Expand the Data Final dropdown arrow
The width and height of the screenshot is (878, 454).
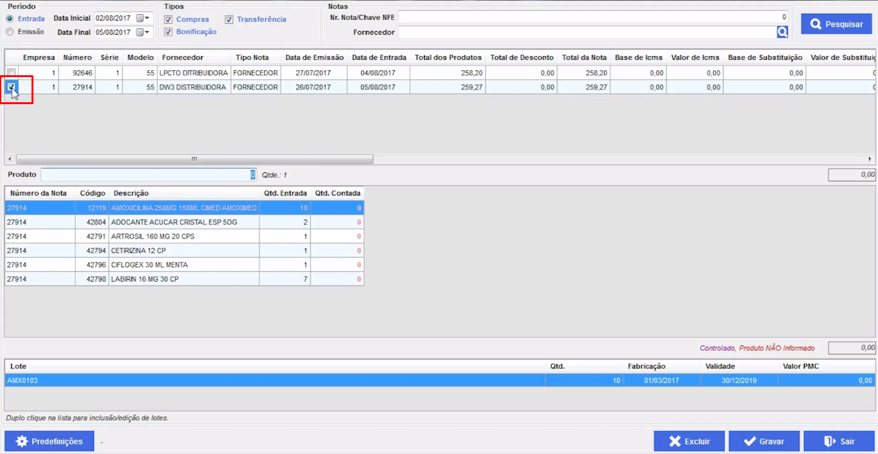[x=148, y=32]
